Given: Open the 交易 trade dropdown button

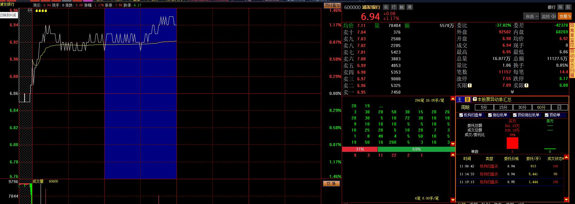Looking at the screenshot, I should tap(565, 16).
